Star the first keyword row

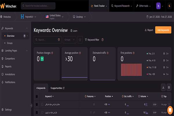(x=42, y=104)
